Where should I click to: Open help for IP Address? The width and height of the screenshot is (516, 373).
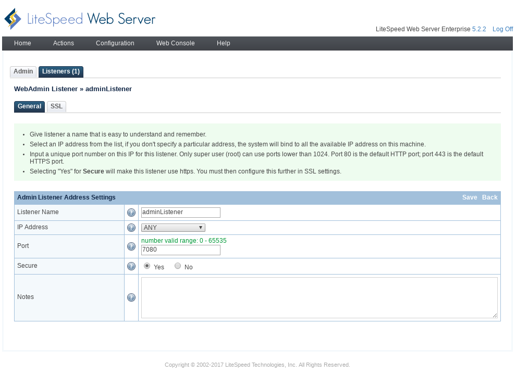coord(131,228)
